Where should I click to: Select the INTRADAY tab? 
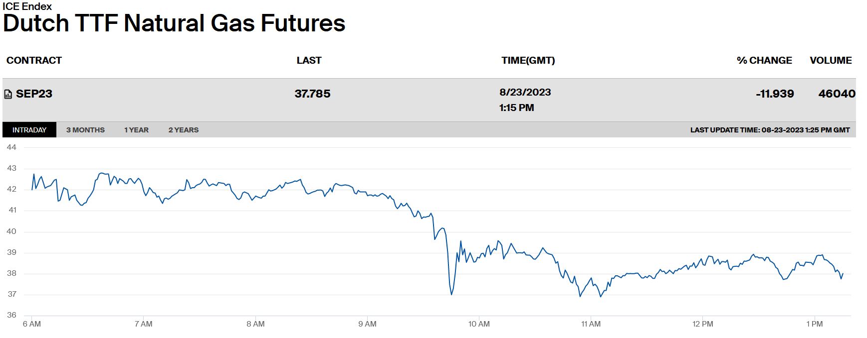[29, 130]
